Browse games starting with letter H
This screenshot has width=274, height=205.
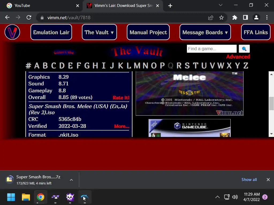point(95,66)
